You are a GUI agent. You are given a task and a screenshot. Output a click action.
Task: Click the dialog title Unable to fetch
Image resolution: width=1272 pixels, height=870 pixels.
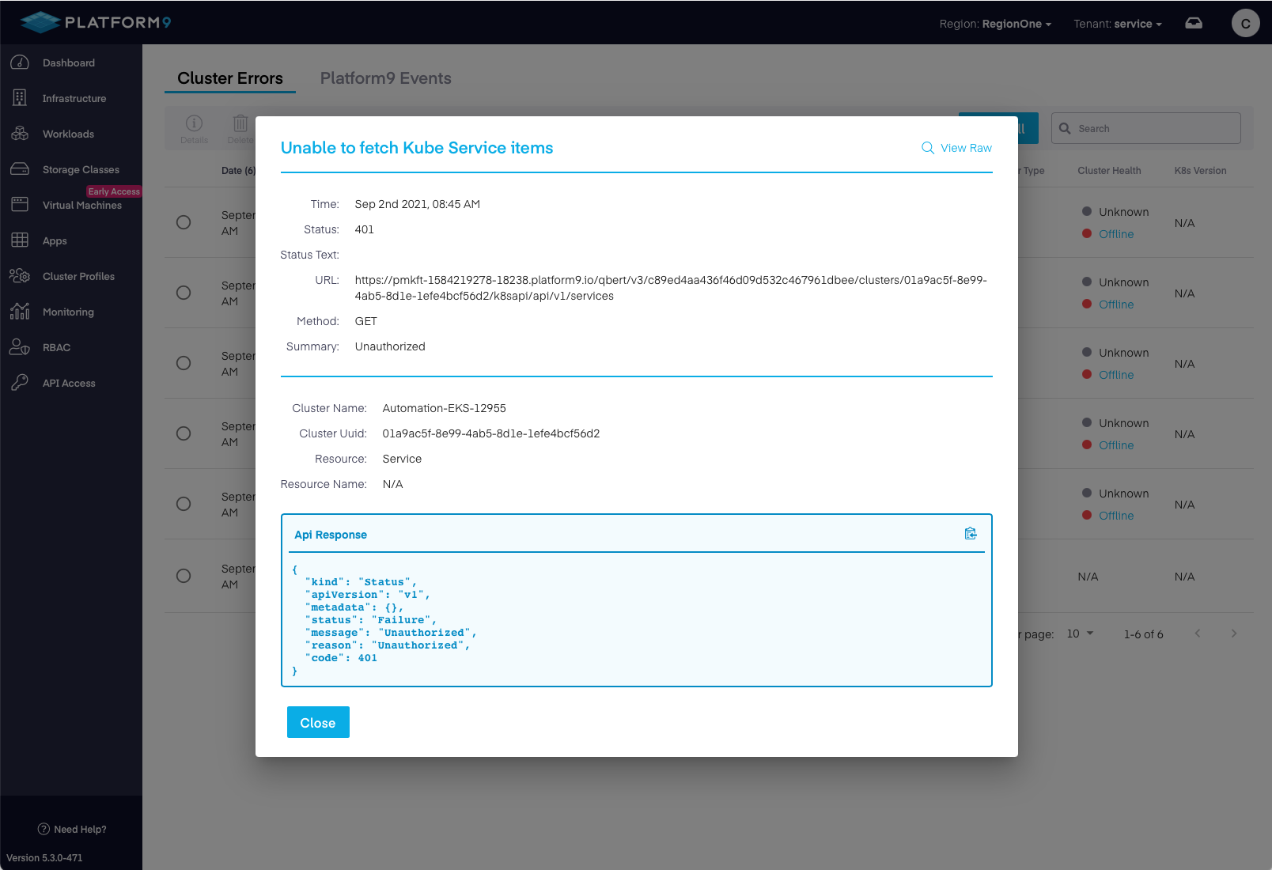point(417,148)
